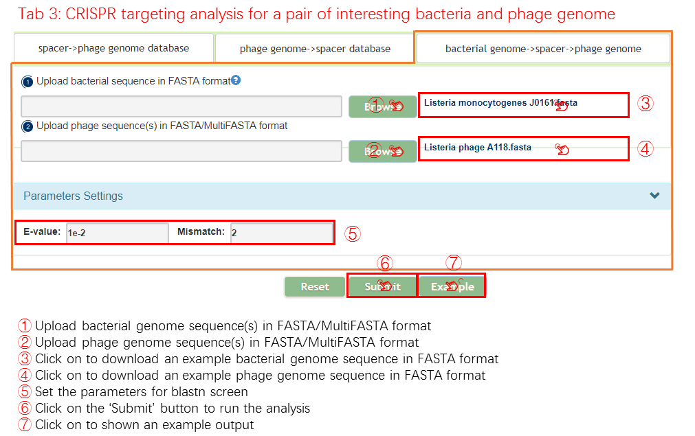The height and width of the screenshot is (436, 695).
Task: Download Listeria monocytogenes J0161.fasta example
Action: tap(500, 103)
